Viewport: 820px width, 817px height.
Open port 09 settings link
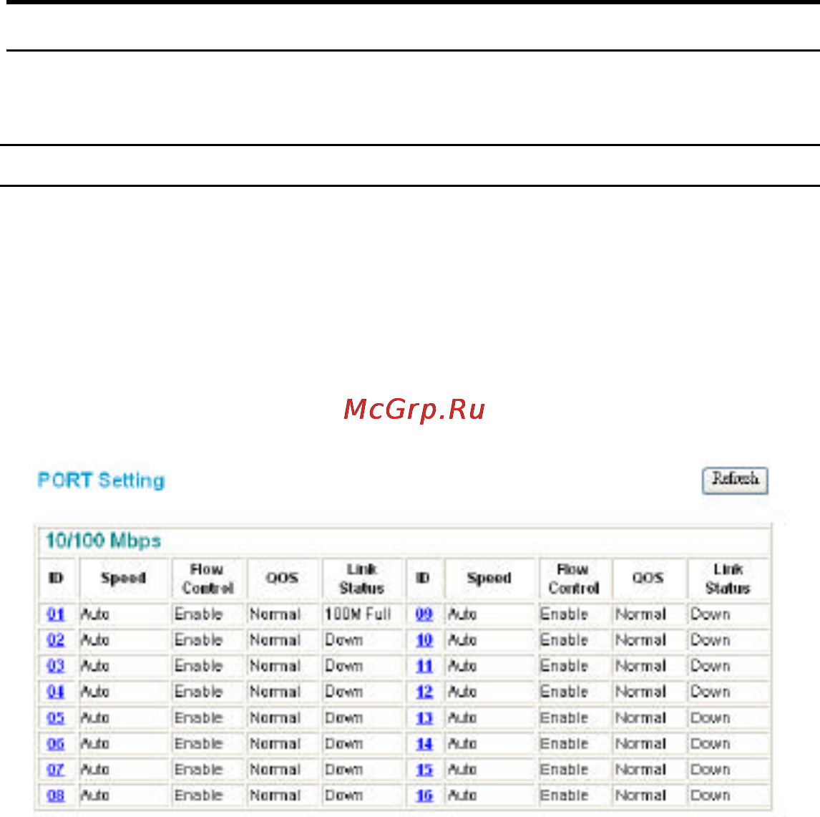coord(424,614)
